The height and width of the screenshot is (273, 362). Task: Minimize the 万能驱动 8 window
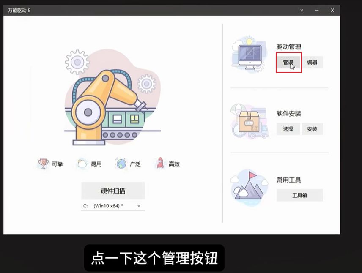click(317, 10)
